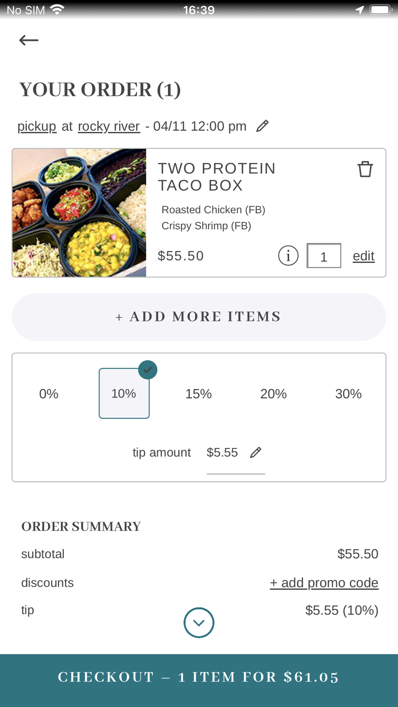Image resolution: width=398 pixels, height=707 pixels.
Task: Select the 0% tip option
Action: click(x=49, y=394)
